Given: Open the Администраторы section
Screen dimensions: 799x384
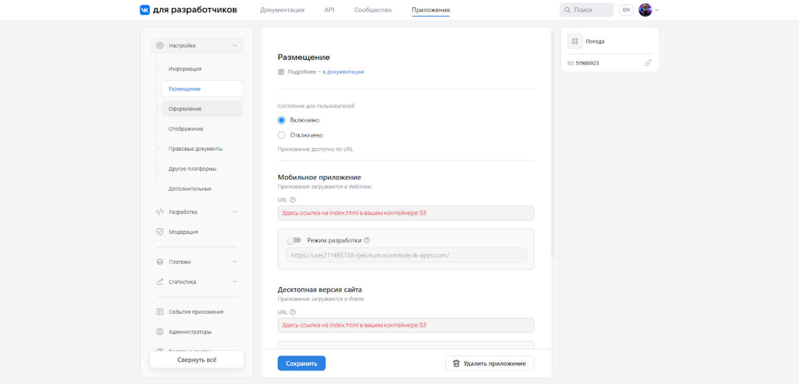Looking at the screenshot, I should click(x=190, y=332).
